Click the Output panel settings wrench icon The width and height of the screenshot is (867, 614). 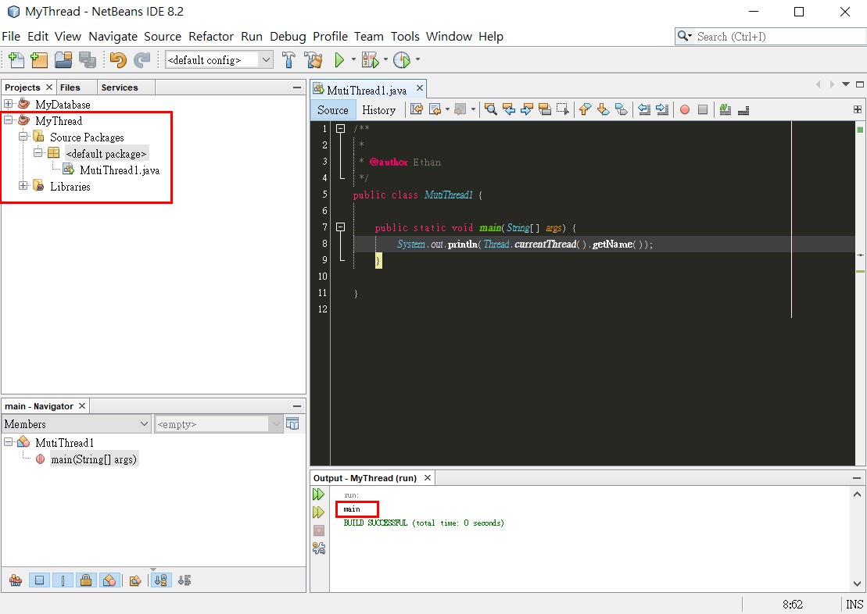coord(319,548)
